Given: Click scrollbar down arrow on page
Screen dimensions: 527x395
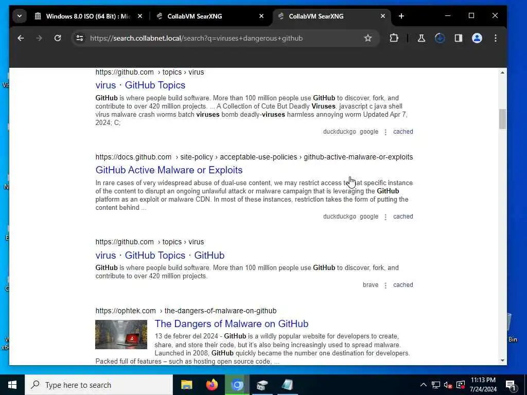Looking at the screenshot, I should coord(502,361).
